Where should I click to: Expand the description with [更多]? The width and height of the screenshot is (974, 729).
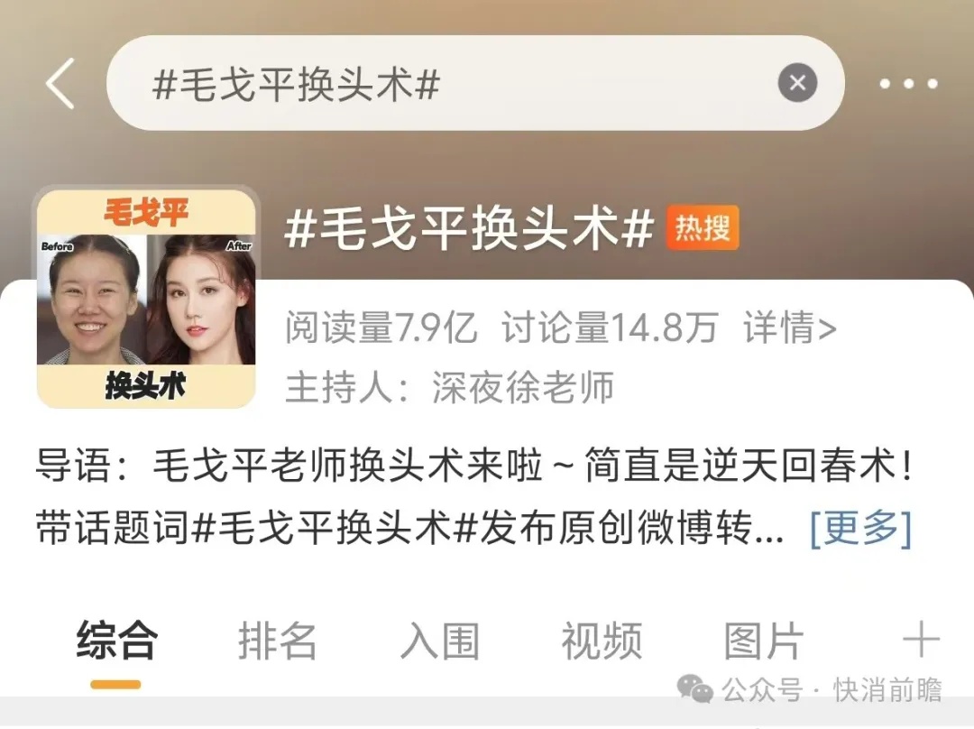click(x=860, y=528)
